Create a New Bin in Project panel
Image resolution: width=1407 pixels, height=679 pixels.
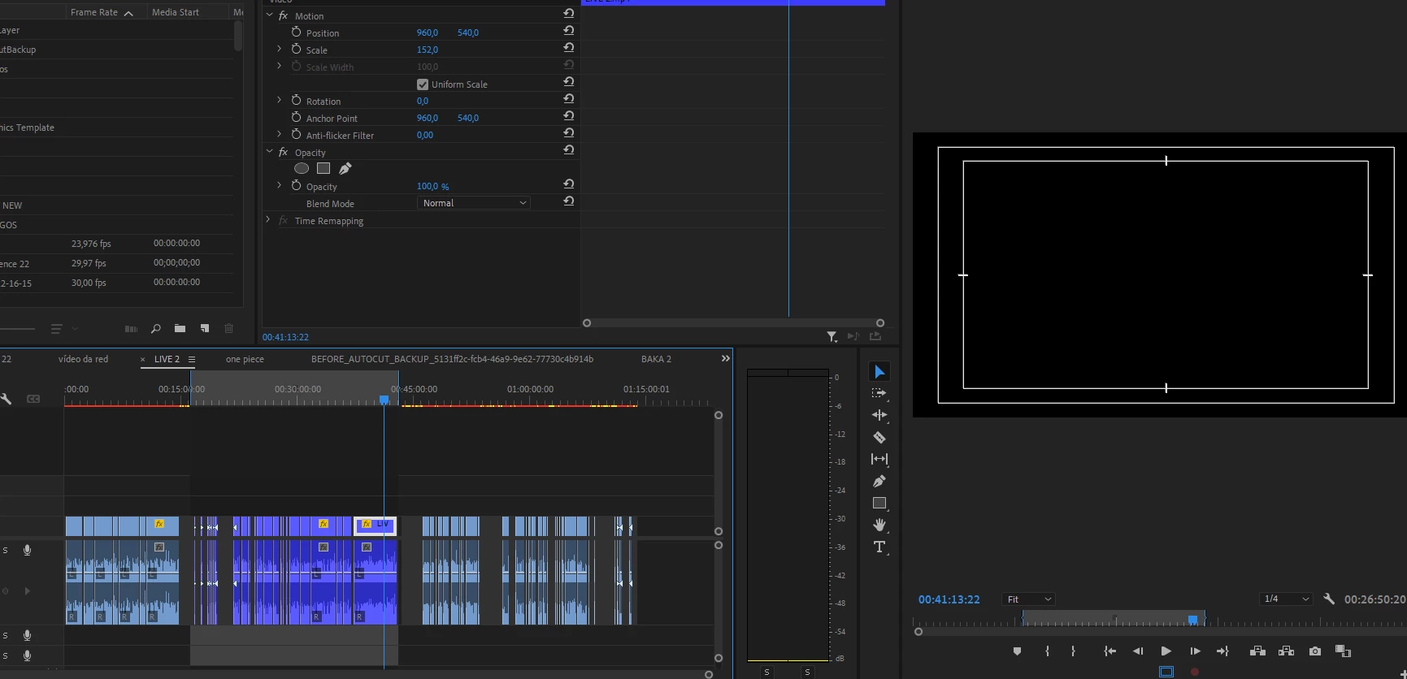180,329
